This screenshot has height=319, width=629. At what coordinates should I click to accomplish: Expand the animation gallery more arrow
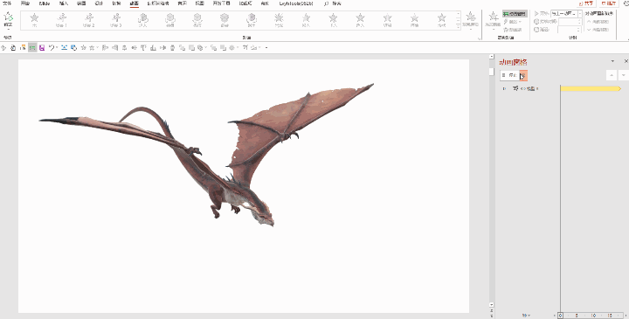pyautogui.click(x=458, y=27)
